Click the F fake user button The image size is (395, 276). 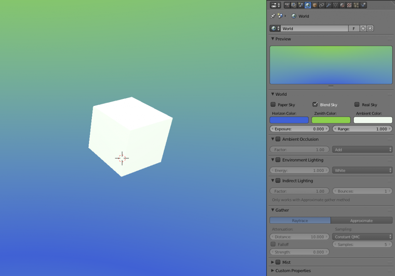point(354,28)
